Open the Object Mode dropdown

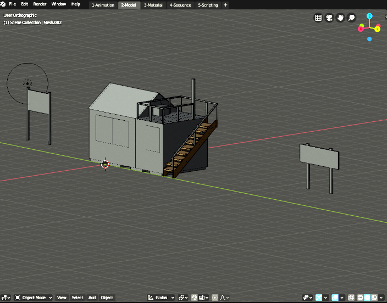pos(34,298)
